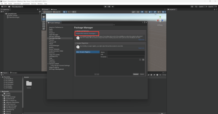Viewport: 218px width, 114px height.
Task: Open the Layout dropdown
Action: pos(212,7)
